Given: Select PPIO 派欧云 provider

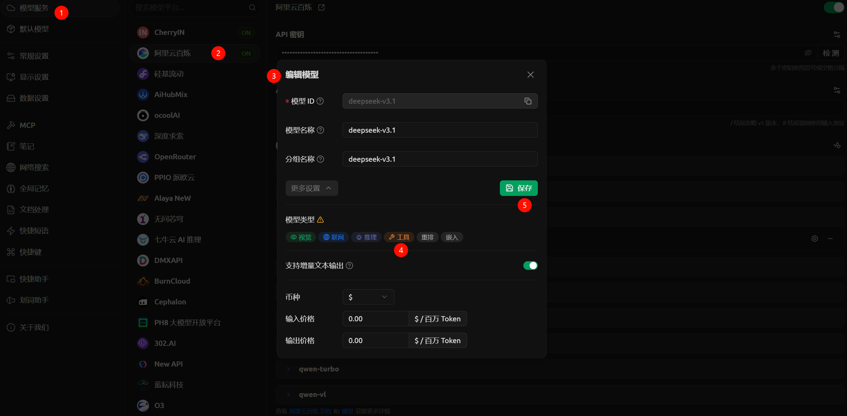Looking at the screenshot, I should tap(195, 178).
